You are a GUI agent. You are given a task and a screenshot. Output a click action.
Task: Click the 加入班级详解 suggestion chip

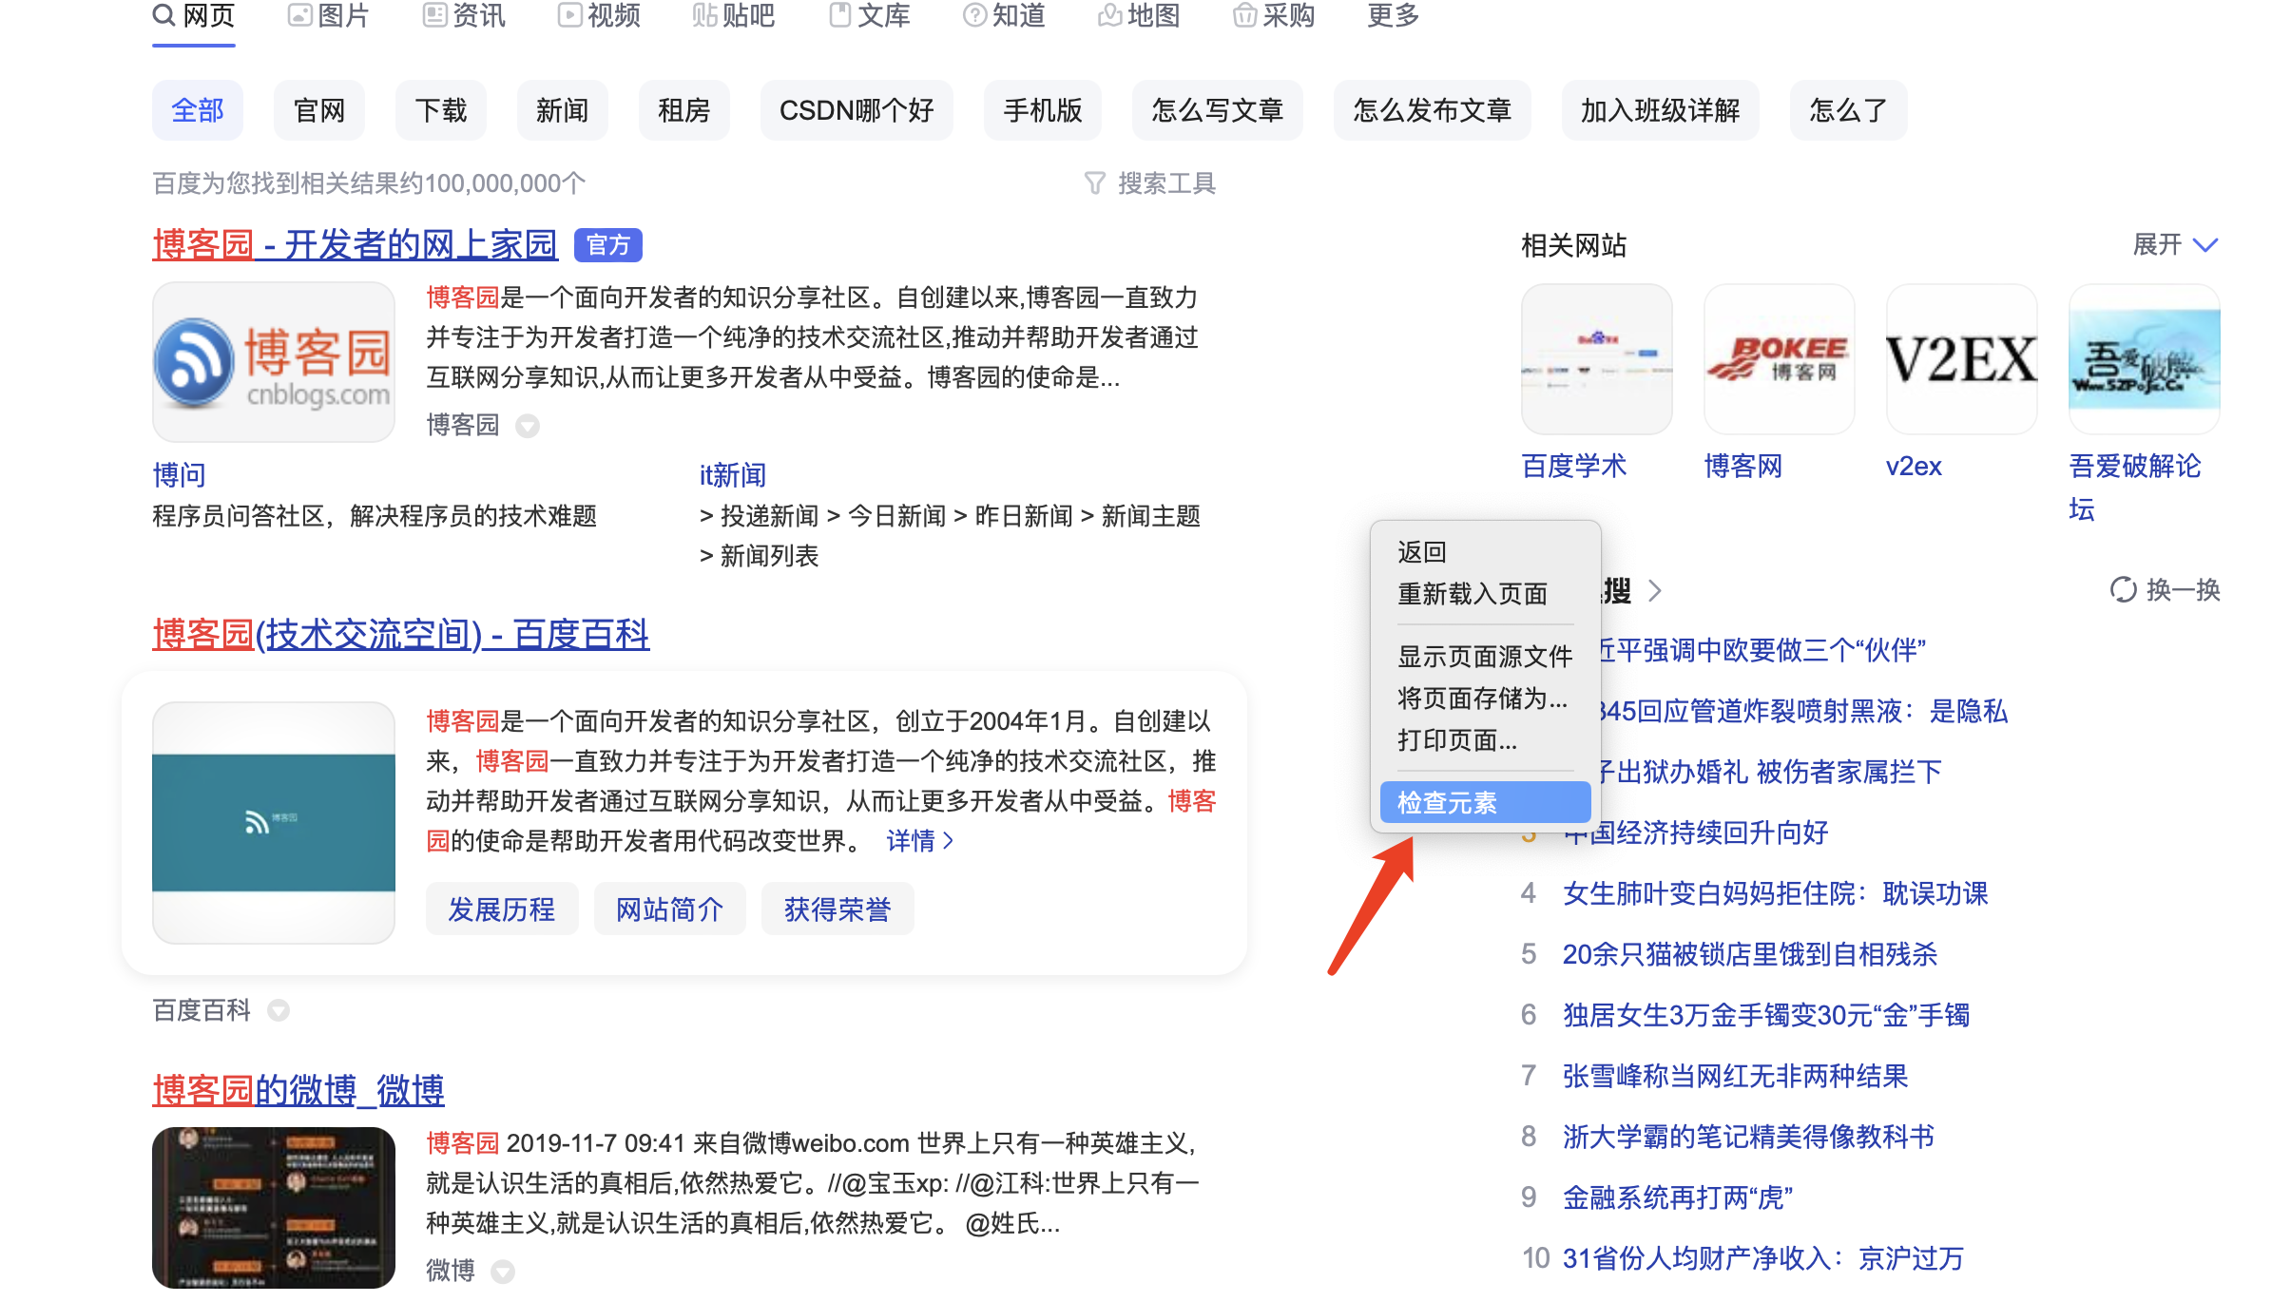coord(1661,110)
